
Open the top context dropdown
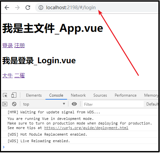click(44, 104)
